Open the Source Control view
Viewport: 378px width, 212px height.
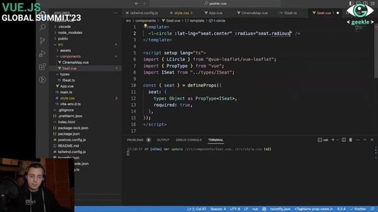pos(43,41)
